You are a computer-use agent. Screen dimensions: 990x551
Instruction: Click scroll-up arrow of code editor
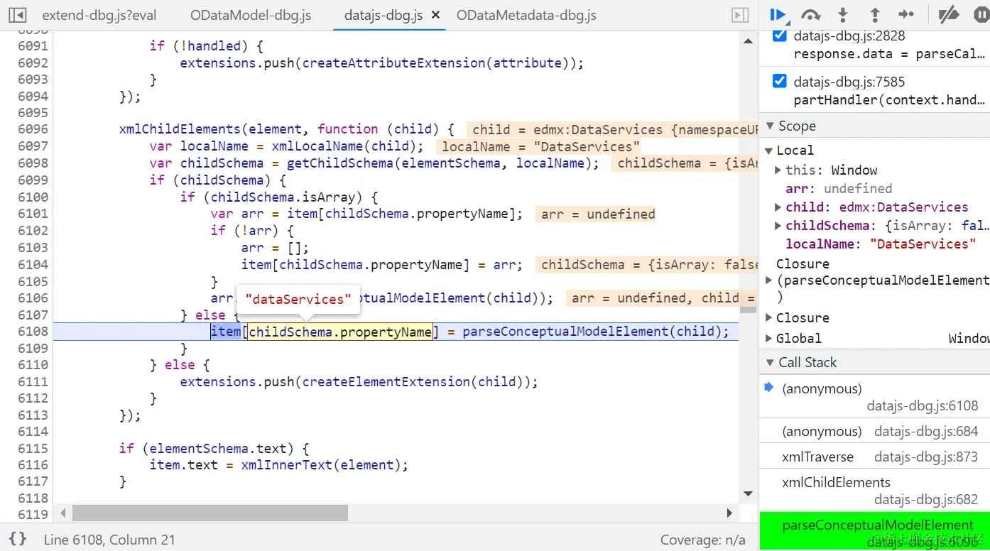tap(748, 41)
